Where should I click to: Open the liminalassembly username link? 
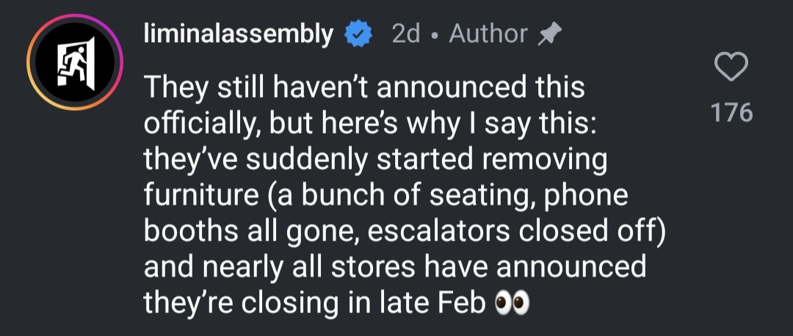click(x=239, y=34)
